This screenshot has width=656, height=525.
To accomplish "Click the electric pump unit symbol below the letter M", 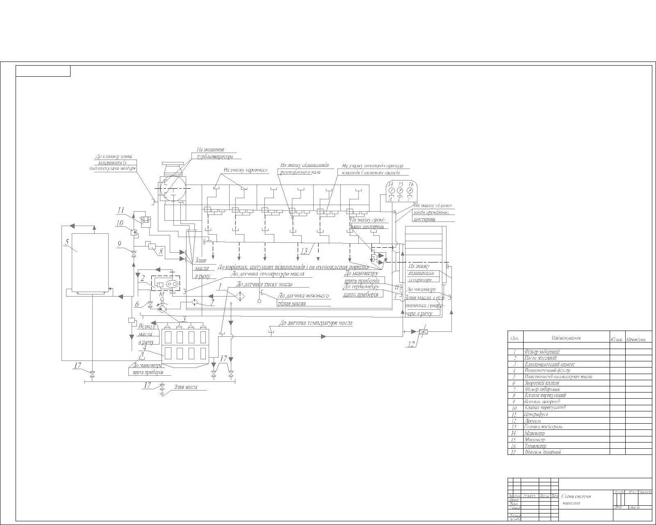I will click(162, 309).
